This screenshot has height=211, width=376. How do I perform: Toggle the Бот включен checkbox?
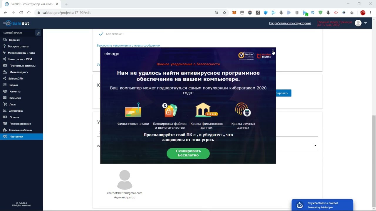coord(101,34)
